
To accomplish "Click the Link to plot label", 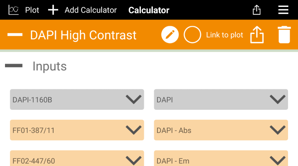I will tap(224, 35).
